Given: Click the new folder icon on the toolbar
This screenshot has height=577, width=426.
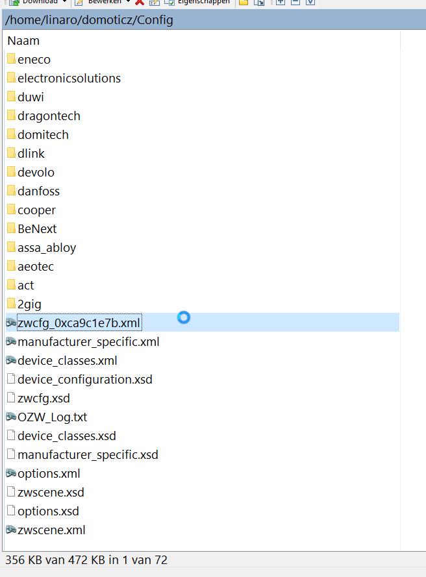Looking at the screenshot, I should [x=244, y=3].
